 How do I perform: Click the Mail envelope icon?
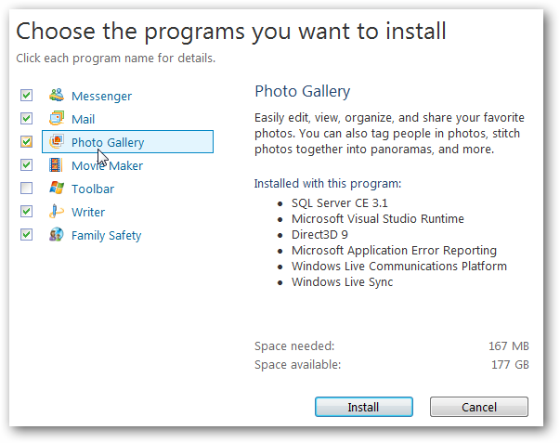point(56,119)
